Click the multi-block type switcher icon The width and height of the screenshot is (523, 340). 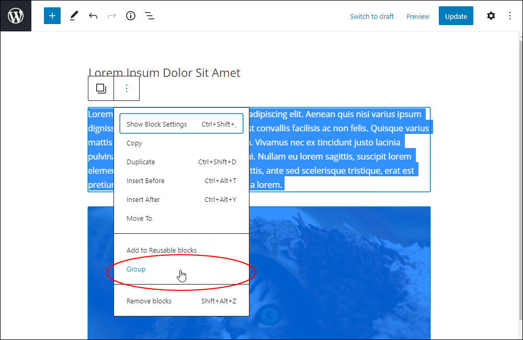(101, 88)
